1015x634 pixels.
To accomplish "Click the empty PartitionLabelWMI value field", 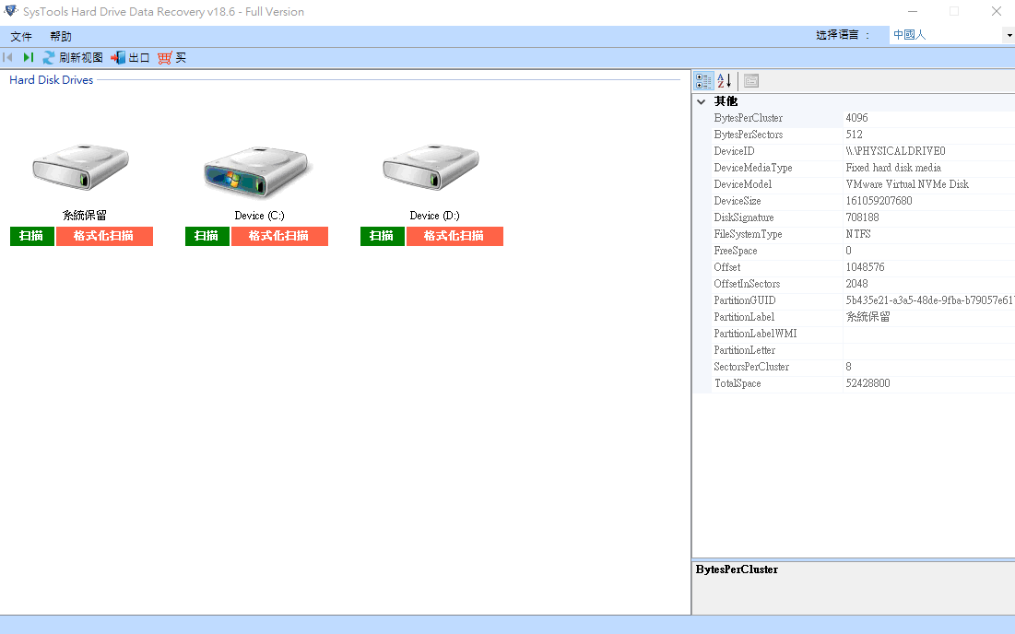I will tap(929, 334).
